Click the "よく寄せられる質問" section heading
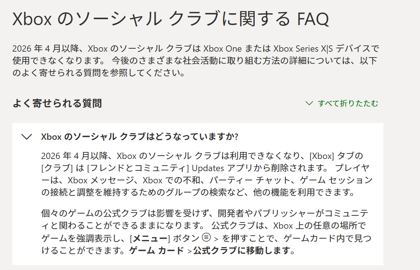Viewport: 420px width, 270px height. (x=57, y=103)
